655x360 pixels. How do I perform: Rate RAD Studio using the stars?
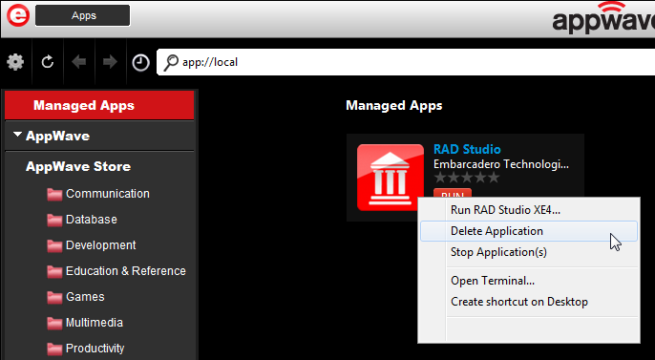pyautogui.click(x=467, y=178)
